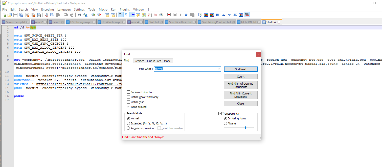The width and height of the screenshot is (382, 167).
Task: Enable the Backward direction checkbox
Action: [128, 92]
